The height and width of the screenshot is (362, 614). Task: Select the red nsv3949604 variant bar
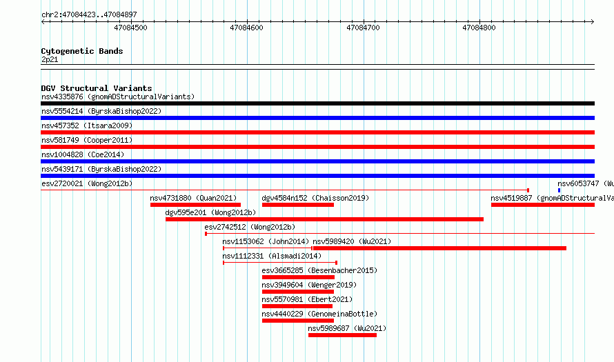298,292
